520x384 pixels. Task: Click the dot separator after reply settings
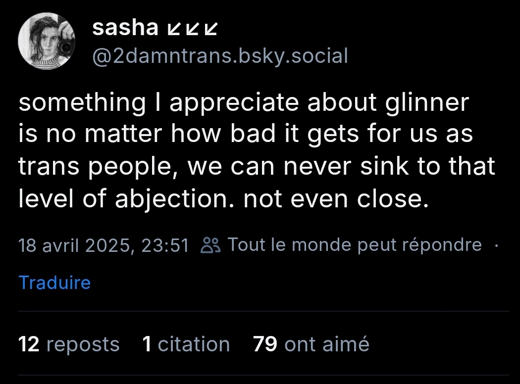click(497, 245)
